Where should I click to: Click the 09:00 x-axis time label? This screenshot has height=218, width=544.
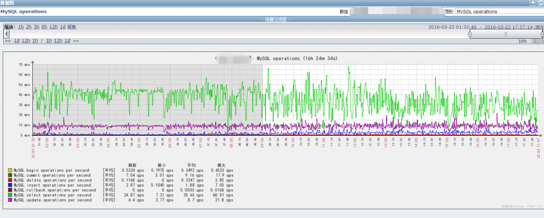click(x=262, y=142)
